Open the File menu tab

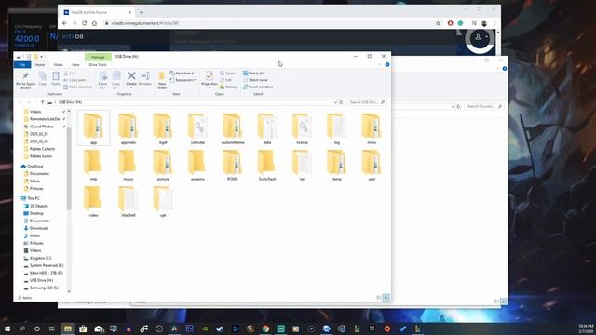coord(22,65)
